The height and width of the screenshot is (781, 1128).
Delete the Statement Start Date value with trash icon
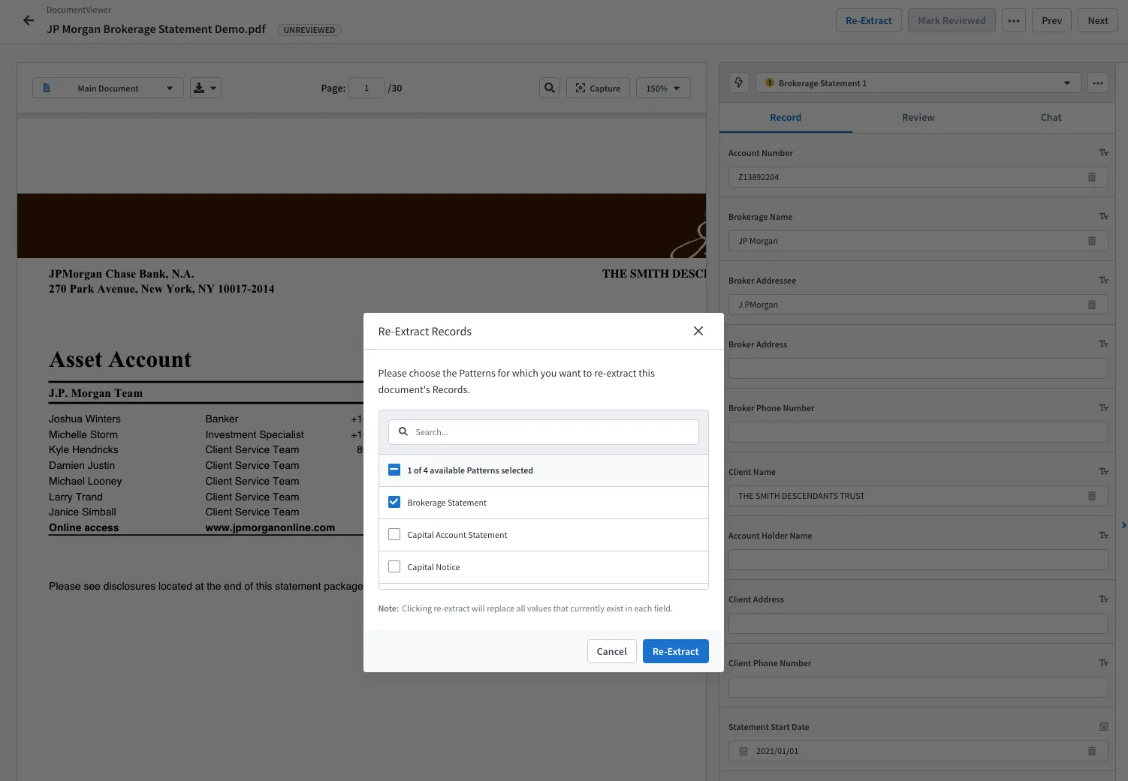click(1092, 751)
